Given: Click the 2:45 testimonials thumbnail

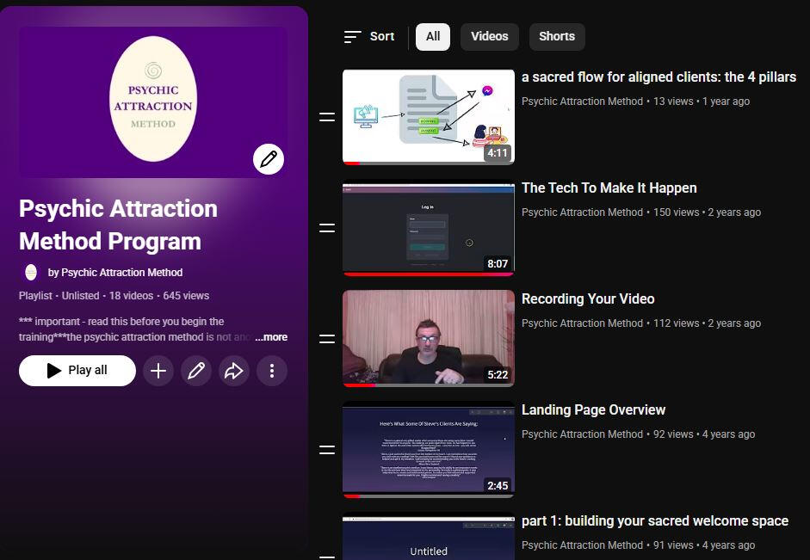Looking at the screenshot, I should (x=429, y=450).
